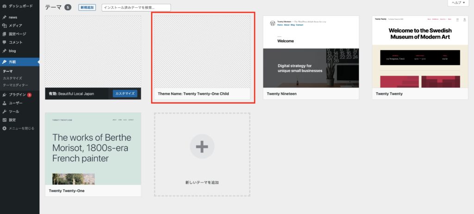The image size is (474, 214).
Task: Open the コメント menu item
Action: [x=19, y=42]
